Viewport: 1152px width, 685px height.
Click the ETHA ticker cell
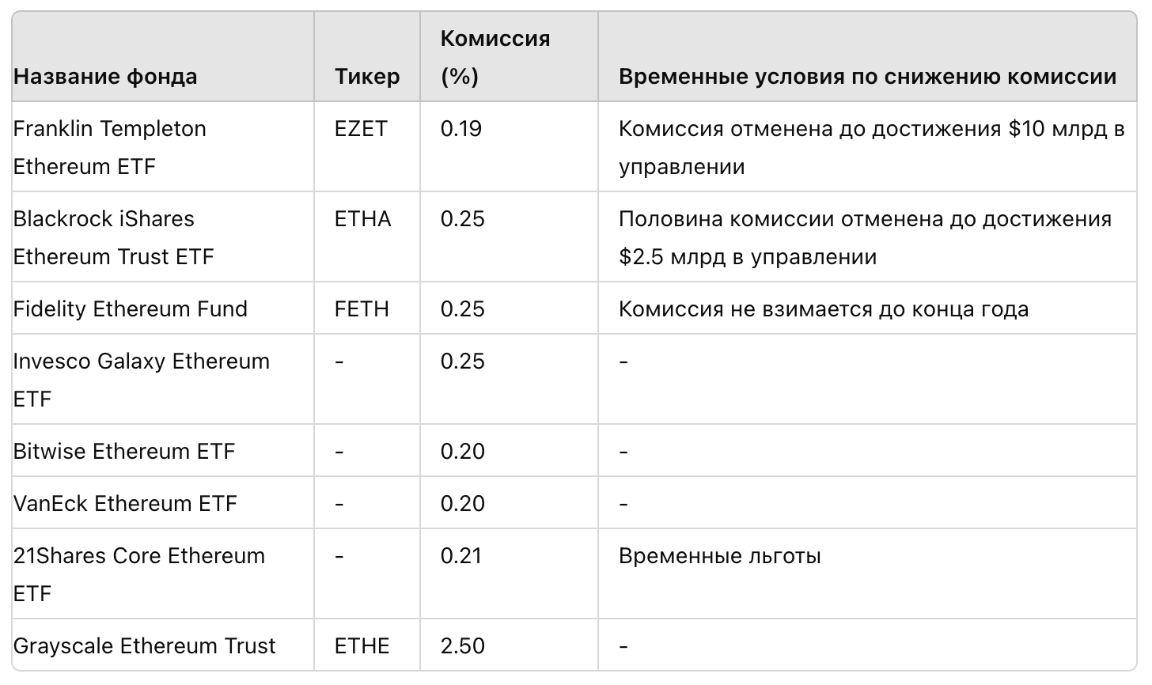[362, 219]
